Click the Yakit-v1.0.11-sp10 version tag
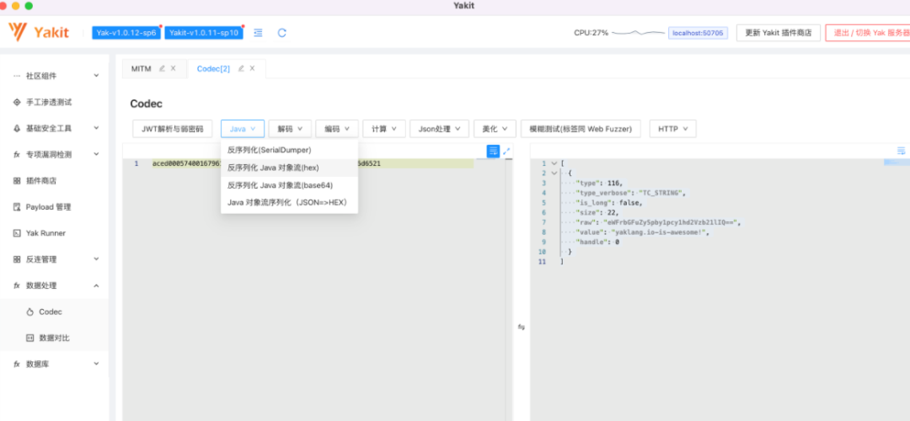Viewport: 910px width, 421px height. 204,33
